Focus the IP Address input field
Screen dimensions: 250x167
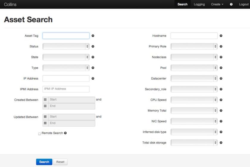tap(66, 78)
